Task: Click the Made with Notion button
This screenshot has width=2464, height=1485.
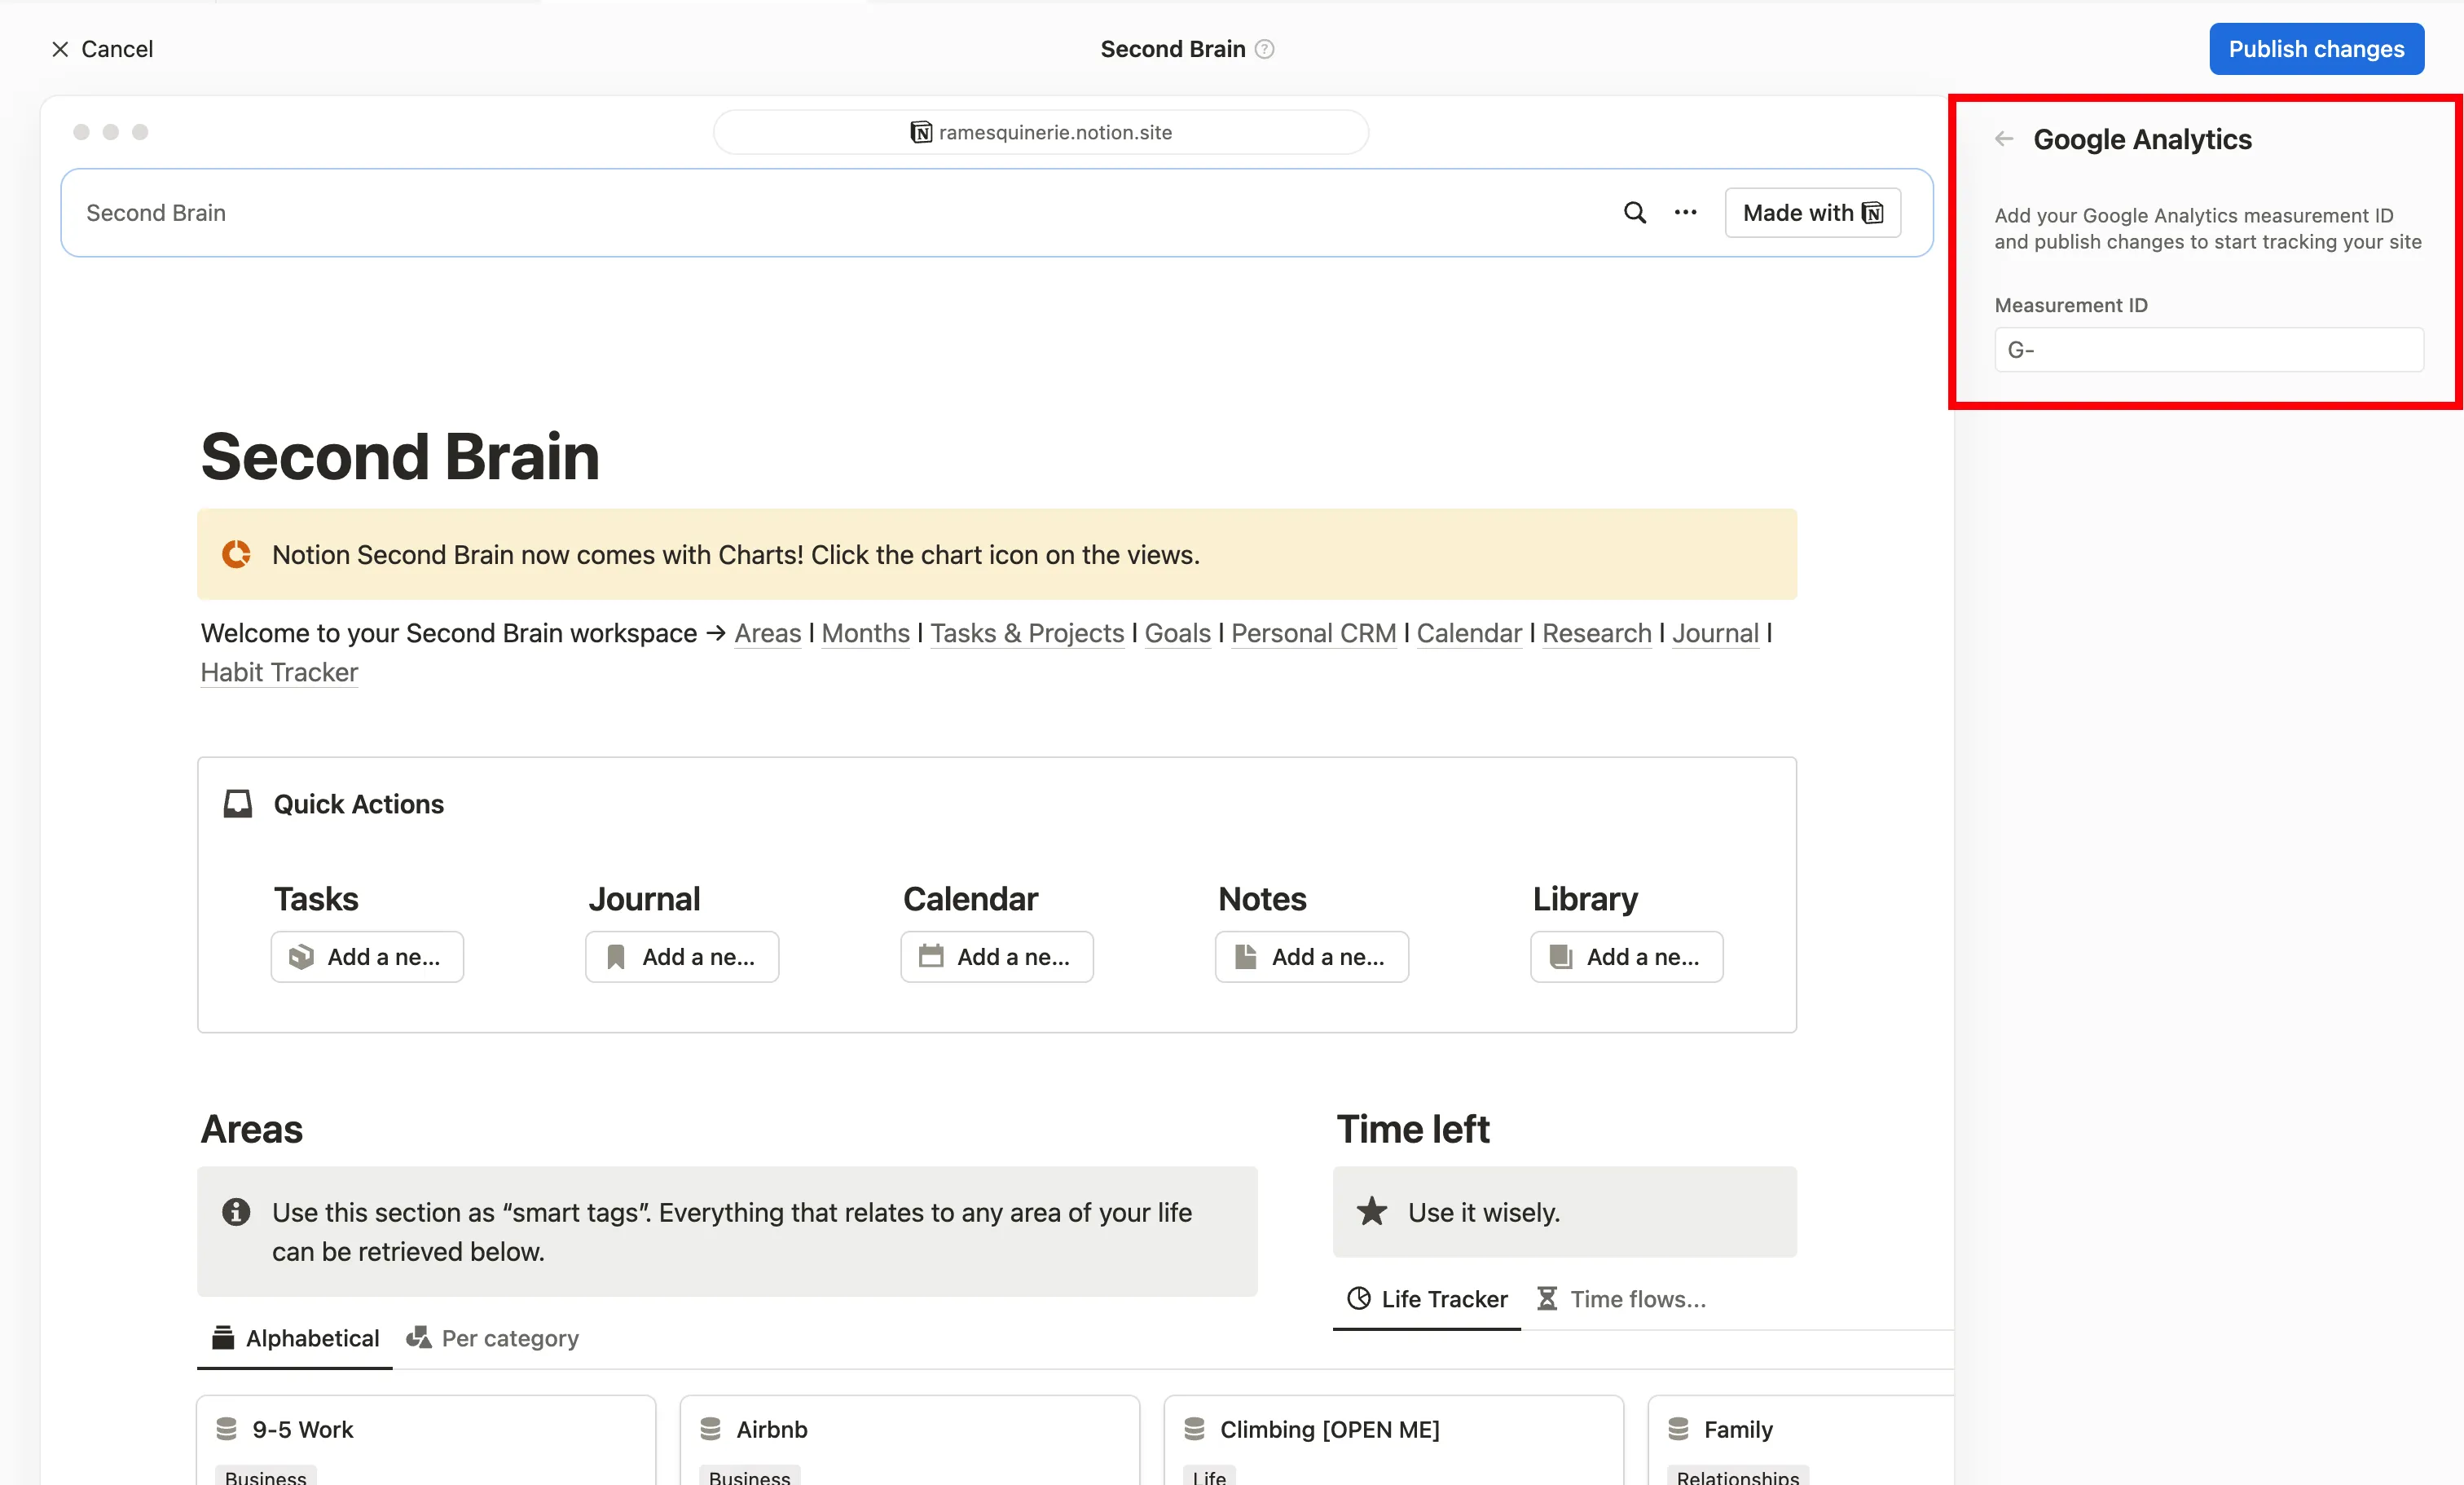Action: click(x=1812, y=213)
